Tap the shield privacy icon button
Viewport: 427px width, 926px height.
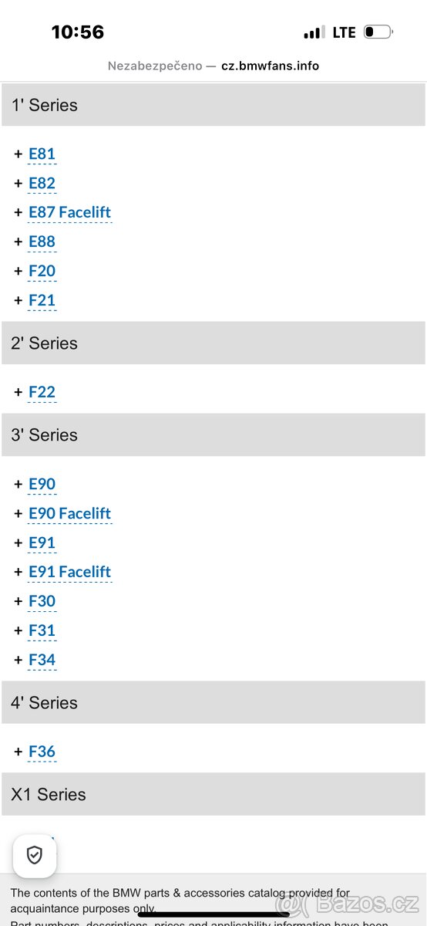pos(35,855)
